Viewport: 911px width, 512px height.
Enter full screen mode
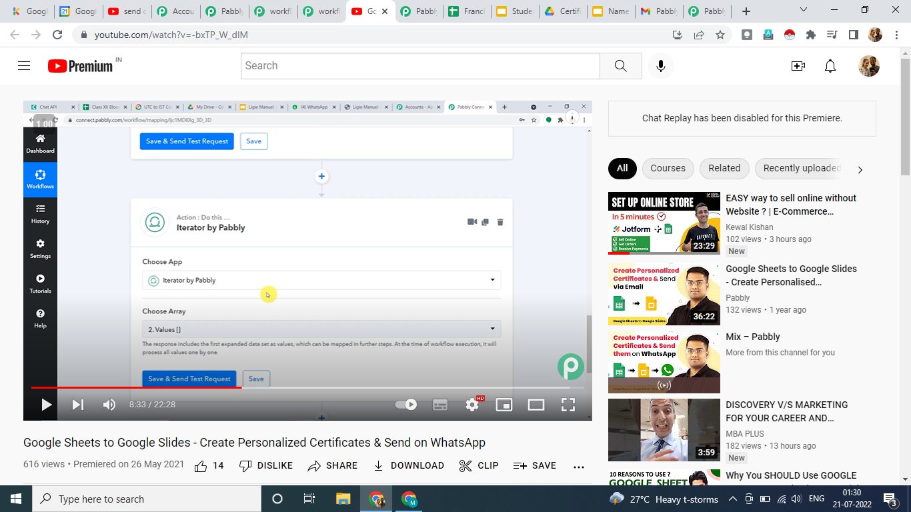[568, 405]
